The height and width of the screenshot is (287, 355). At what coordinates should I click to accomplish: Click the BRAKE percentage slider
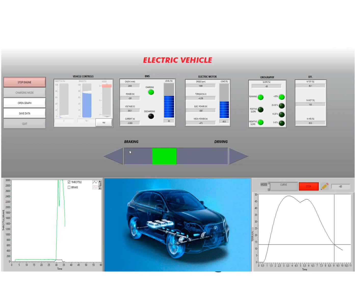click(87, 101)
